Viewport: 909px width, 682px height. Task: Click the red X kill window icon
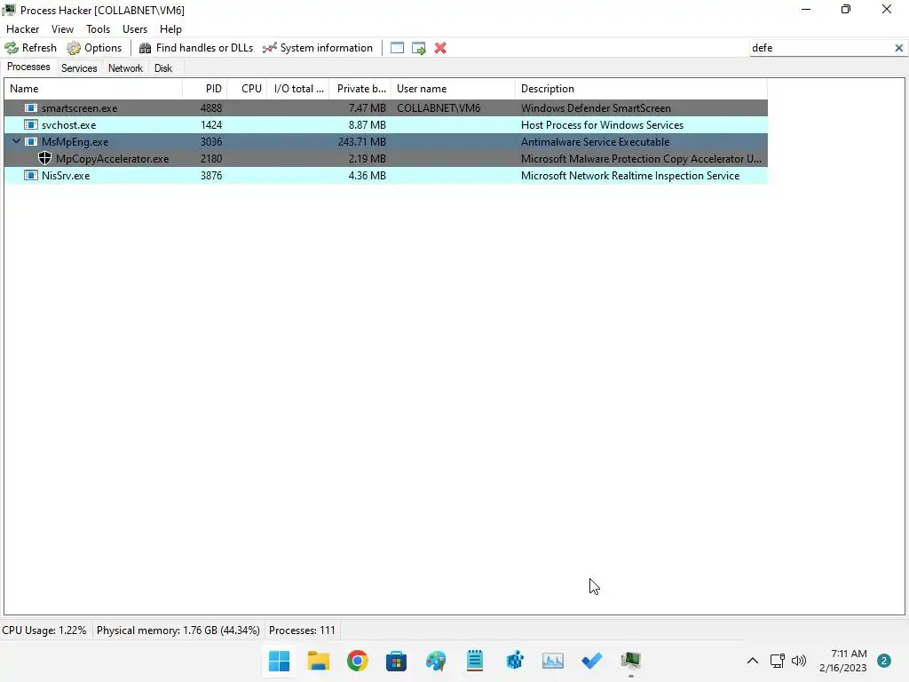(x=440, y=48)
